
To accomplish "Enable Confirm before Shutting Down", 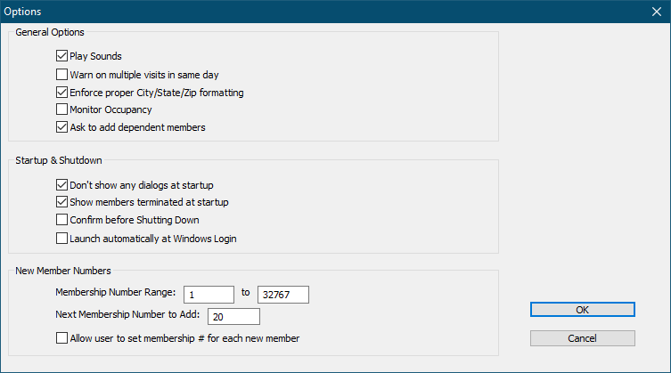I will [61, 221].
